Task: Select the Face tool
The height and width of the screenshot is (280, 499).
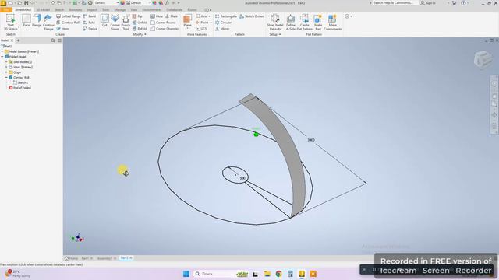Action: point(27,21)
